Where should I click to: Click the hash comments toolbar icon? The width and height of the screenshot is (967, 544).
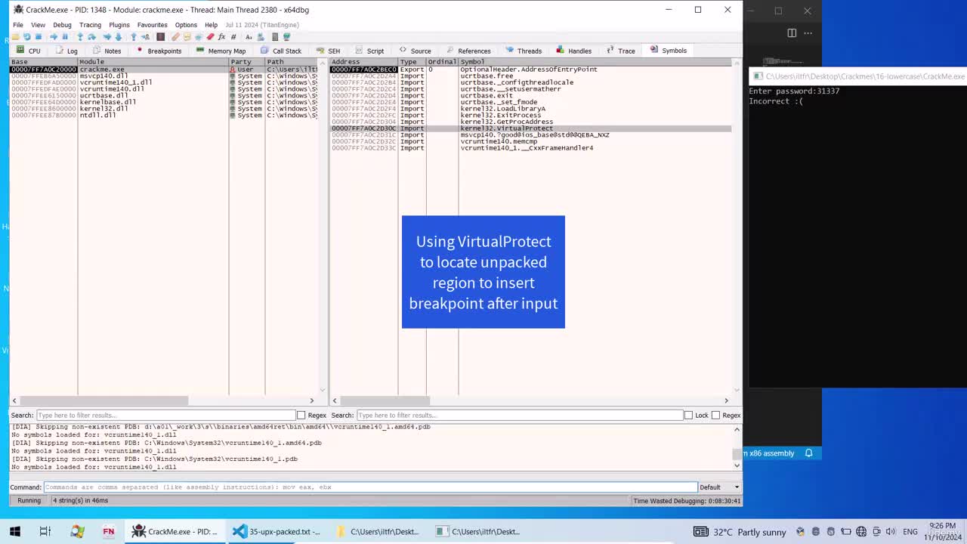(233, 36)
